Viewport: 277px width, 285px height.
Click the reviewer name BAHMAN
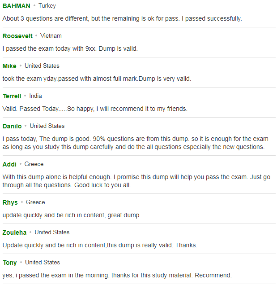pos(16,6)
